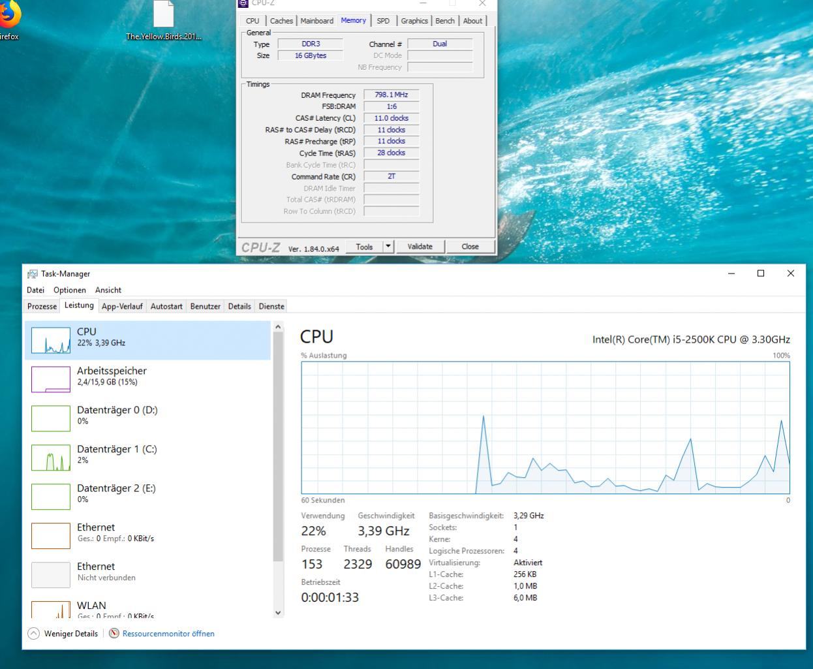Open Datenträger 1 (C:) performance view
Image resolution: width=813 pixels, height=669 pixels.
point(147,458)
